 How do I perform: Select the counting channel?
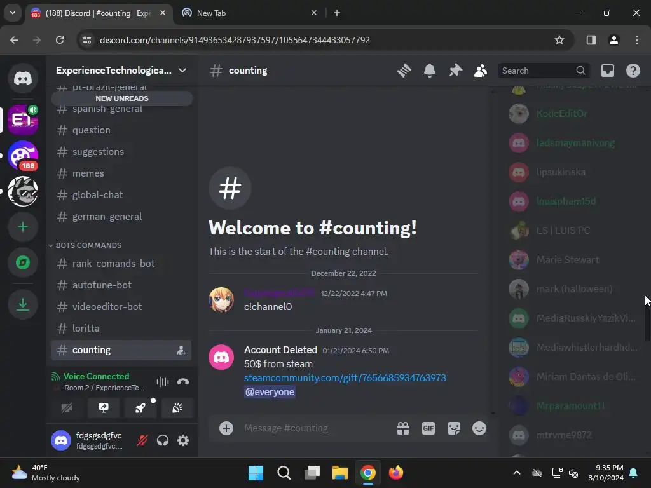pyautogui.click(x=121, y=350)
